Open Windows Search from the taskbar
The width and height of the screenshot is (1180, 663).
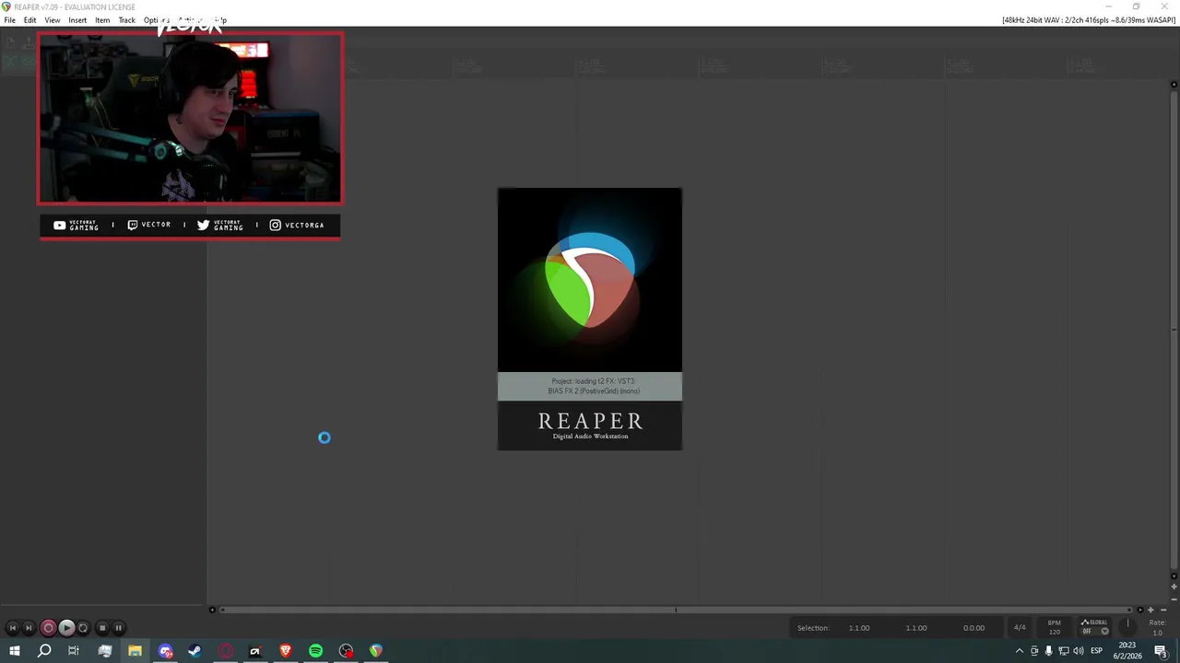(44, 651)
